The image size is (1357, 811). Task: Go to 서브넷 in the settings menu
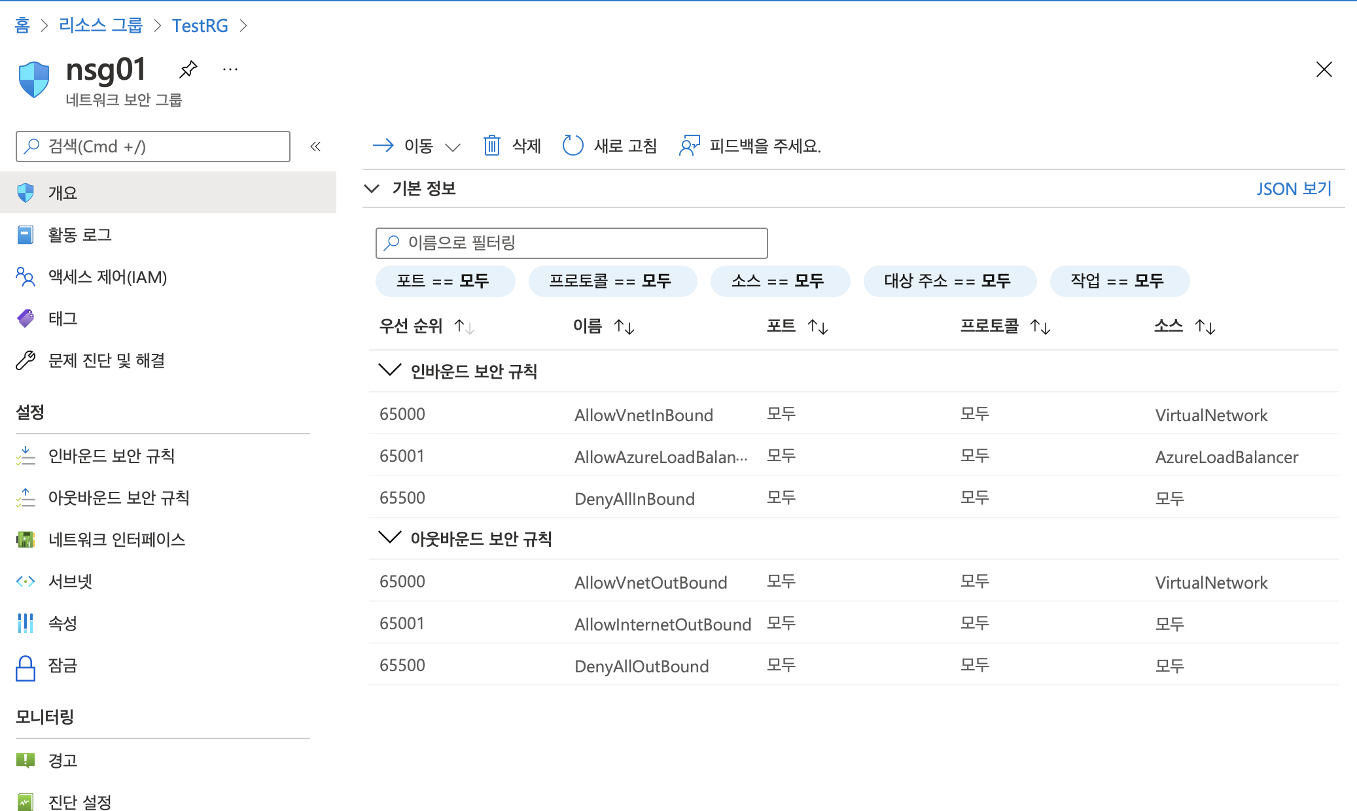coord(71,581)
